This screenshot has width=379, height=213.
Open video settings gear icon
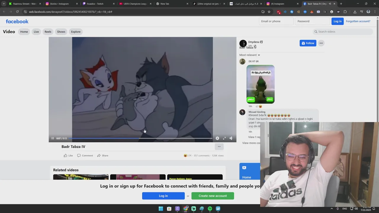(217, 138)
